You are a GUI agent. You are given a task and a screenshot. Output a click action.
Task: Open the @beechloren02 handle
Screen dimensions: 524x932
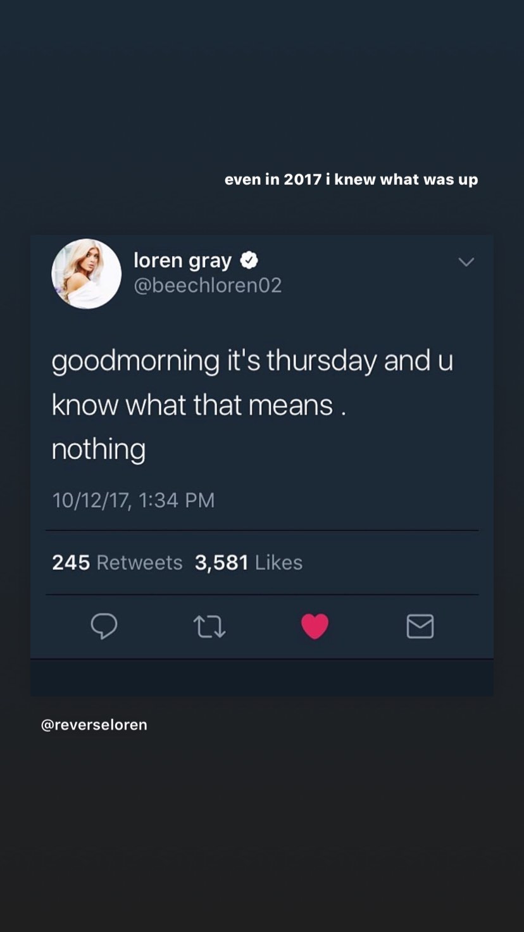click(207, 286)
